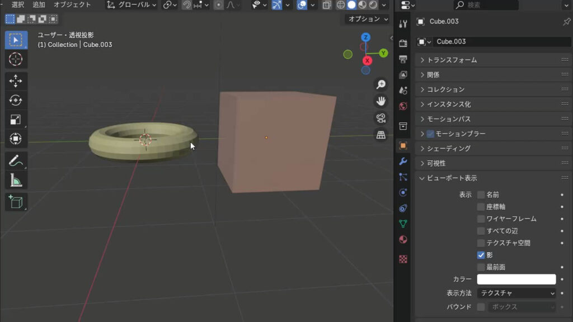The height and width of the screenshot is (322, 573).
Task: Pick the Add Cube tool
Action: click(x=16, y=202)
